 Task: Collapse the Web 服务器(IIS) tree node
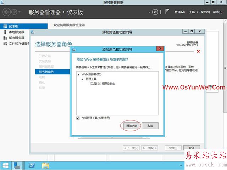point(78,75)
